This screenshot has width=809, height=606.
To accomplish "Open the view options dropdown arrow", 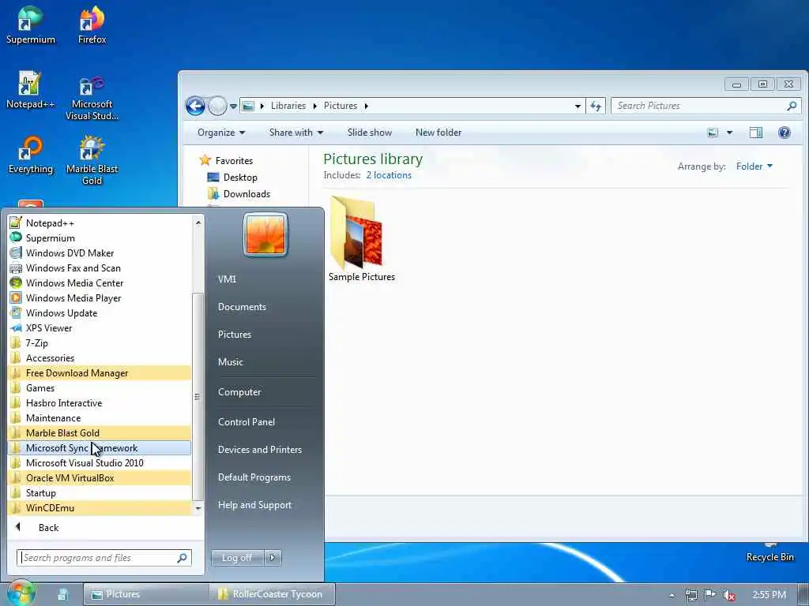I will click(729, 133).
